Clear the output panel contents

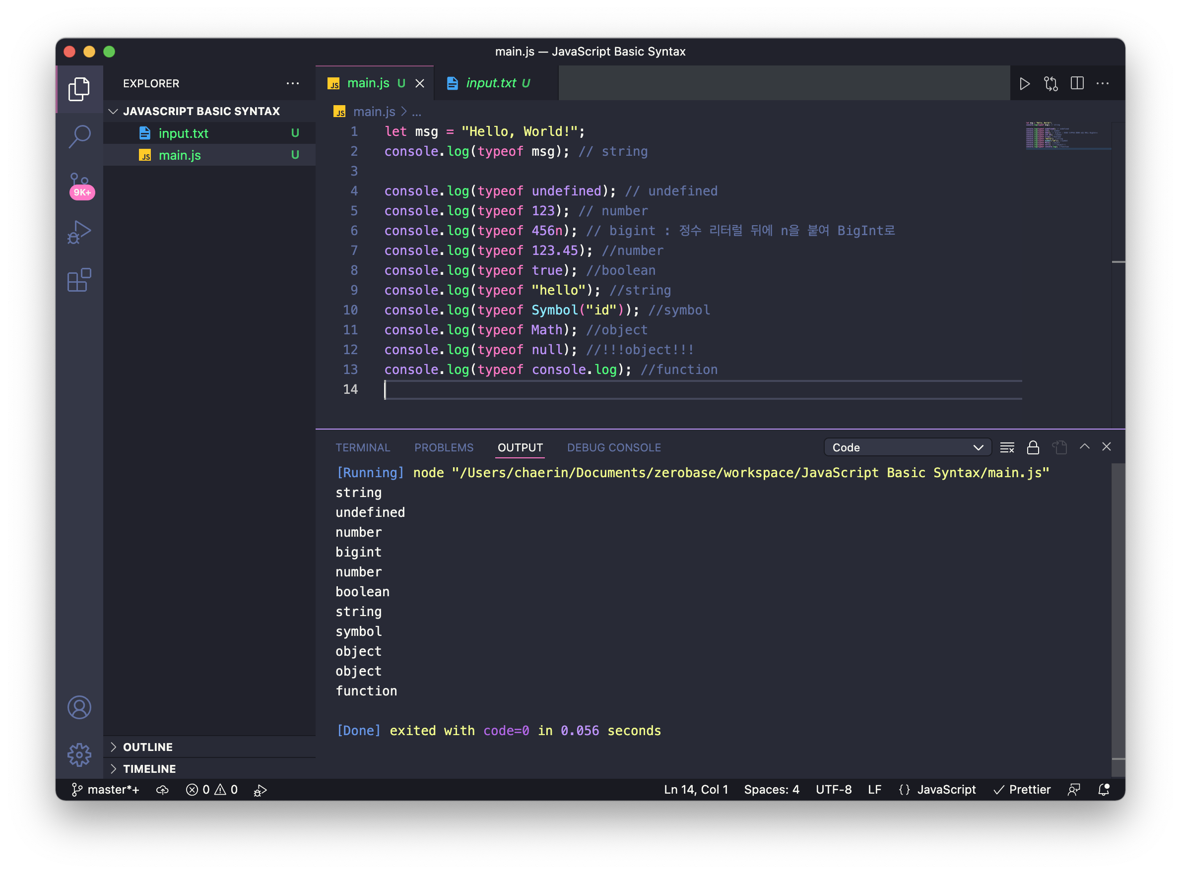coord(1007,447)
